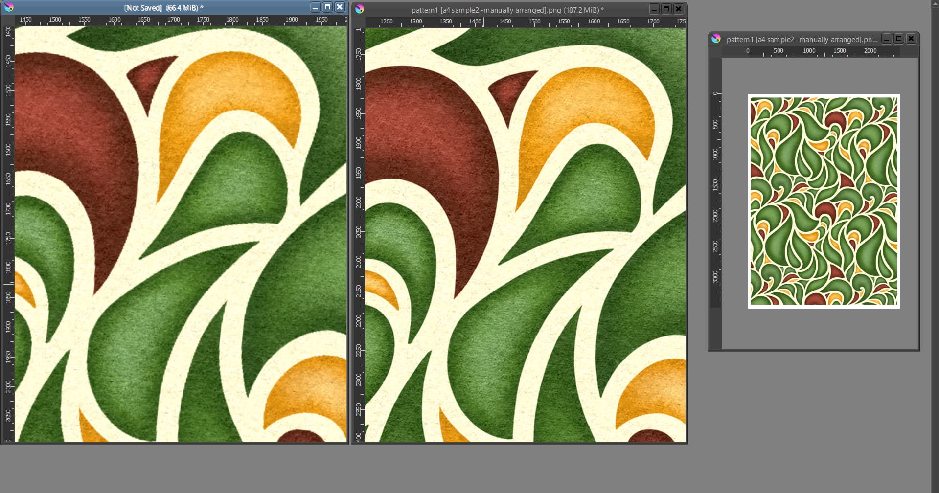The width and height of the screenshot is (939, 493).
Task: Minimize the Not Saved document window
Action: pos(315,7)
